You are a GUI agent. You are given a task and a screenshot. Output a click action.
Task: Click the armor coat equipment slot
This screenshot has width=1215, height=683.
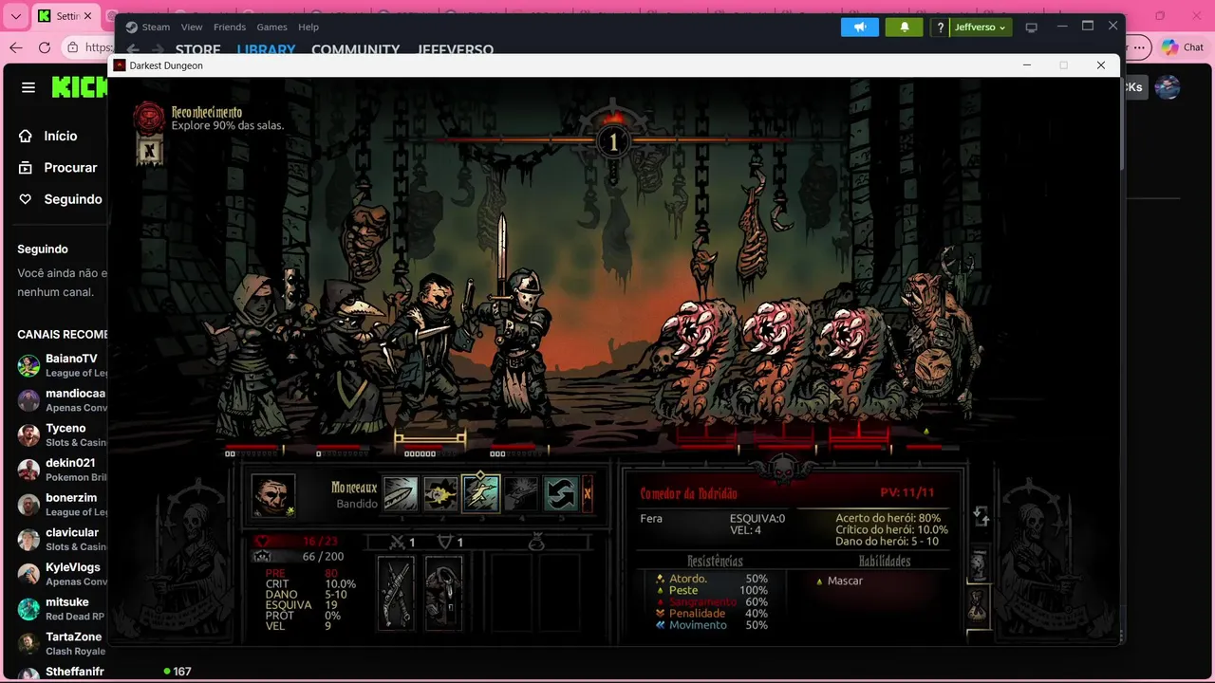443,593
